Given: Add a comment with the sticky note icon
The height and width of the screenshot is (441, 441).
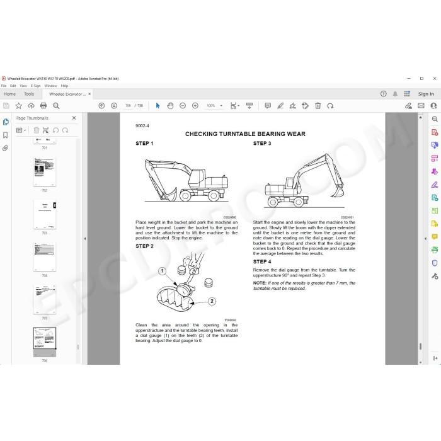Looking at the screenshot, I should pyautogui.click(x=268, y=106).
